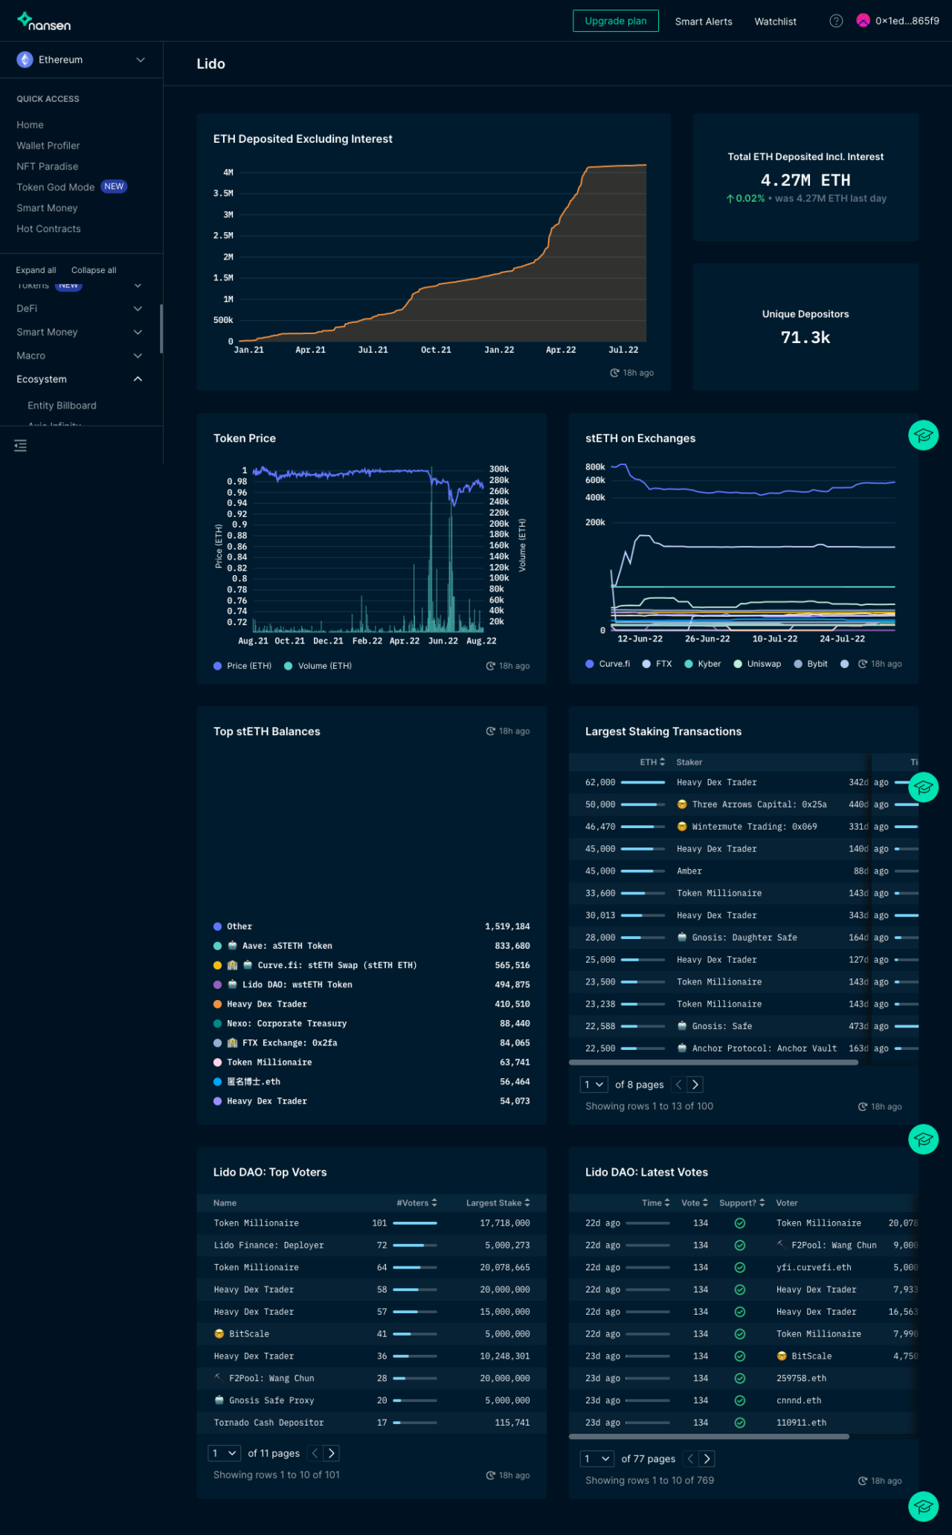This screenshot has height=1535, width=952.
Task: Click the pink wallet avatar icon
Action: pyautogui.click(x=863, y=21)
